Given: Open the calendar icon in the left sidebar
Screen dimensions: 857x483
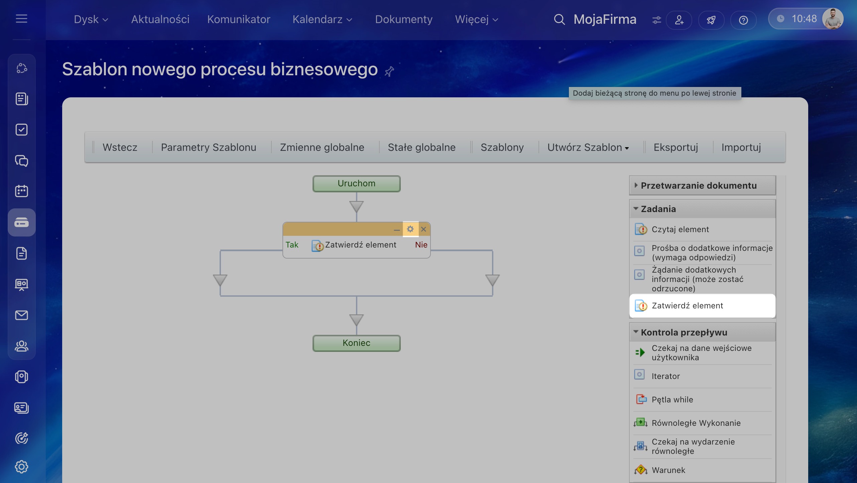Looking at the screenshot, I should [x=21, y=191].
